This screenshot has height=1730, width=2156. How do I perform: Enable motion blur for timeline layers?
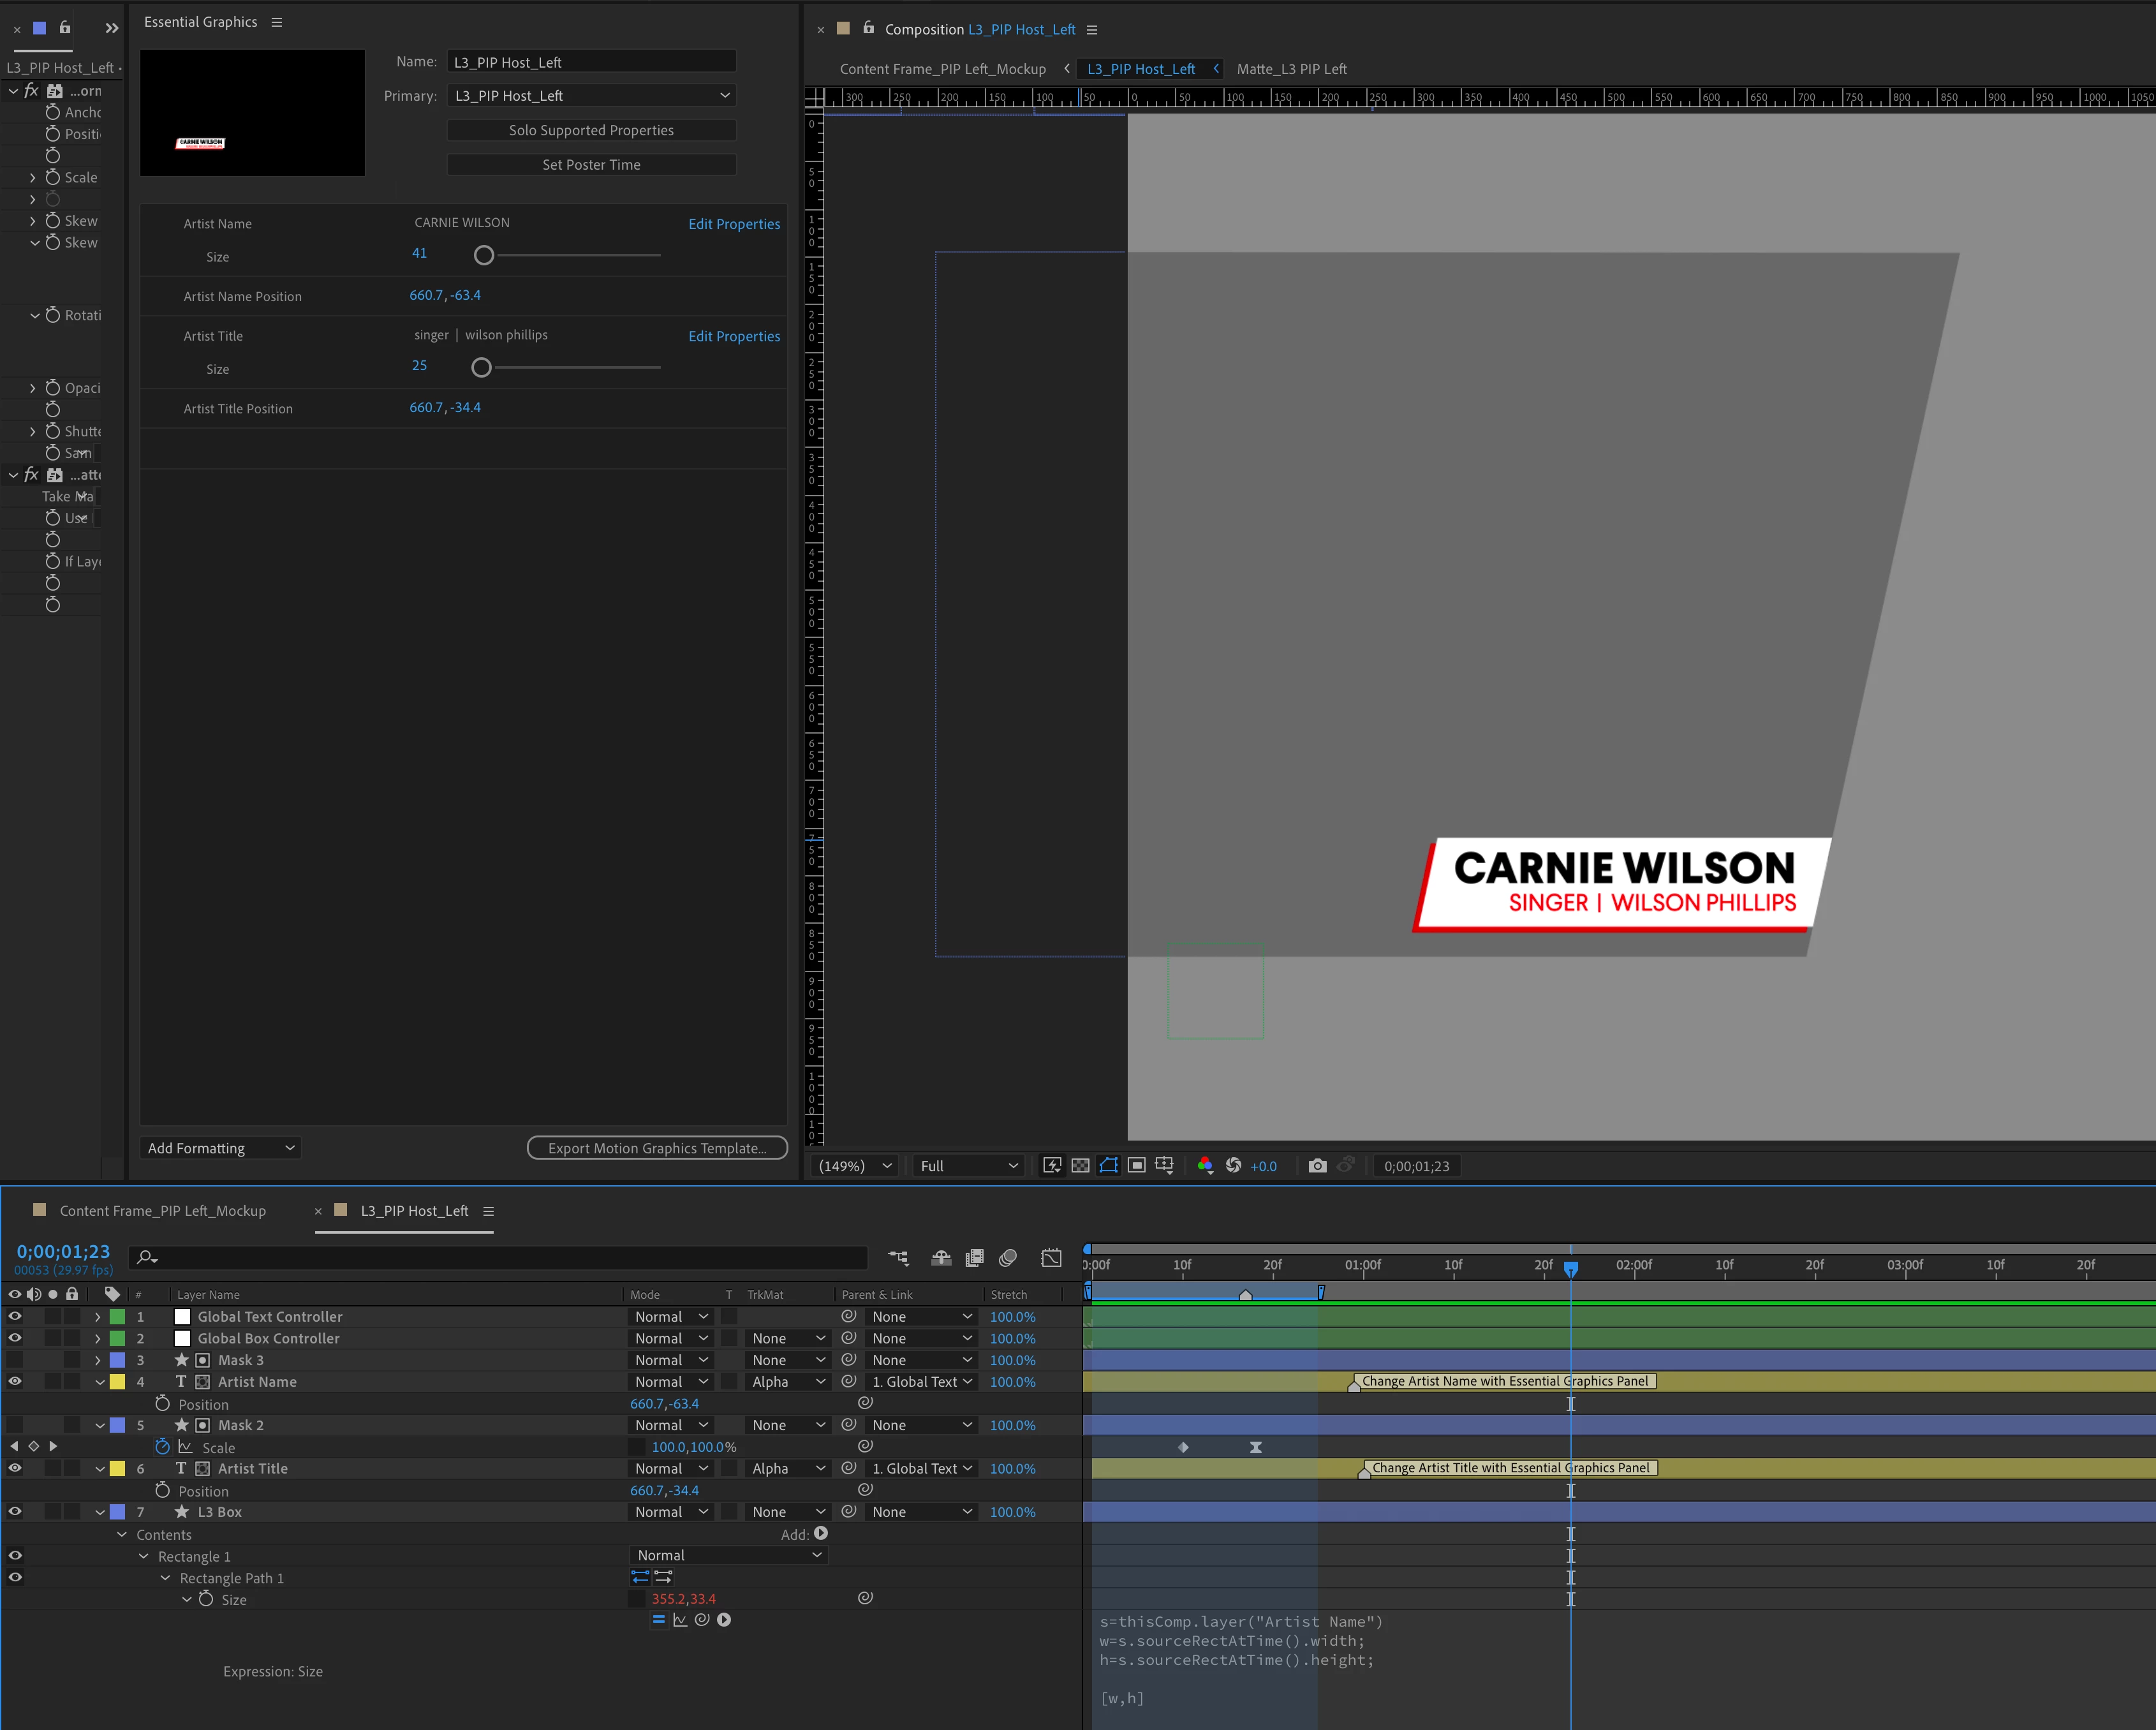[x=1008, y=1258]
